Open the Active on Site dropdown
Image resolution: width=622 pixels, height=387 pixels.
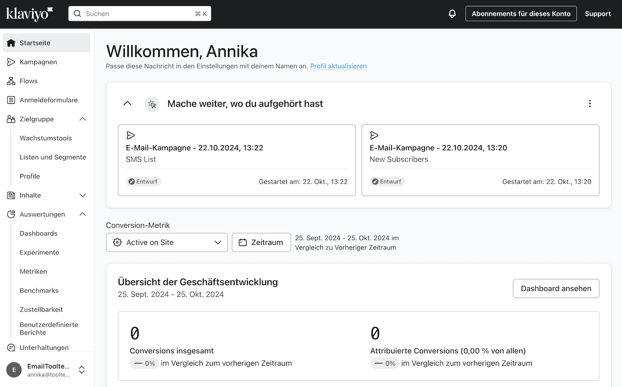[167, 242]
